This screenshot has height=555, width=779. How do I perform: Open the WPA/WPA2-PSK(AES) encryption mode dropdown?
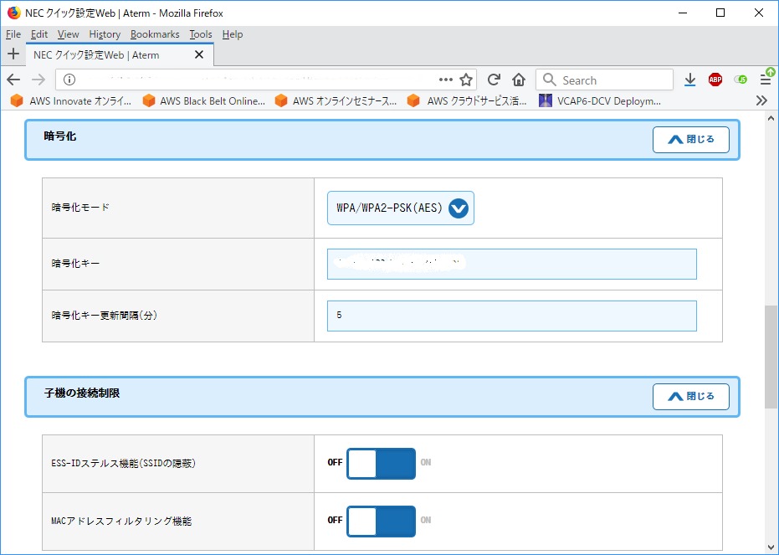400,208
